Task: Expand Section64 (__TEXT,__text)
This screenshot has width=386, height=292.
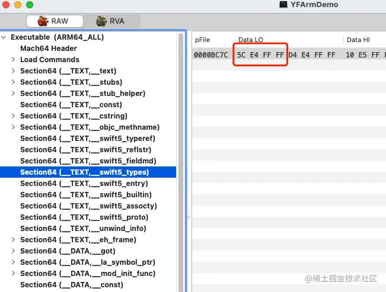Action: pyautogui.click(x=13, y=71)
